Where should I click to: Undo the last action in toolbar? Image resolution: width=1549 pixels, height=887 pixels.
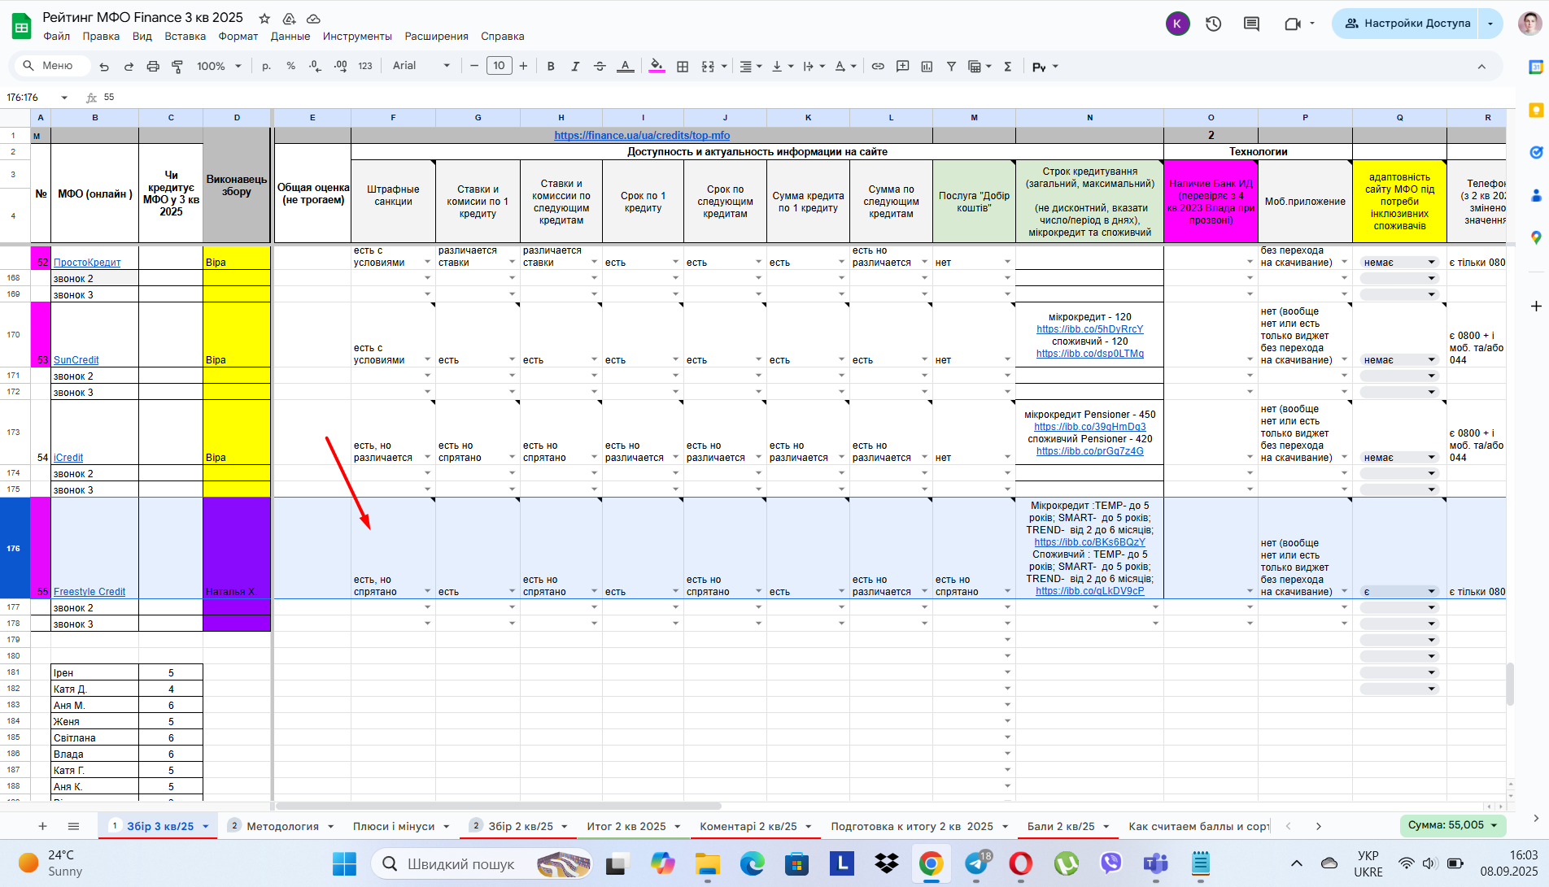[104, 67]
